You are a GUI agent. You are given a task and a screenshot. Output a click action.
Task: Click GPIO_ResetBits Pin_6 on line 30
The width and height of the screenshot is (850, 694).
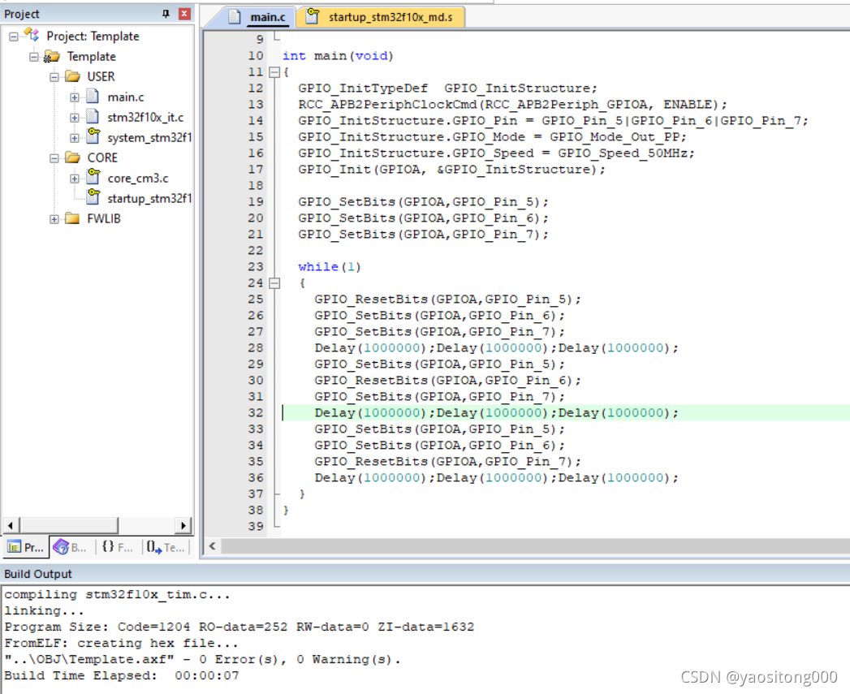click(447, 381)
